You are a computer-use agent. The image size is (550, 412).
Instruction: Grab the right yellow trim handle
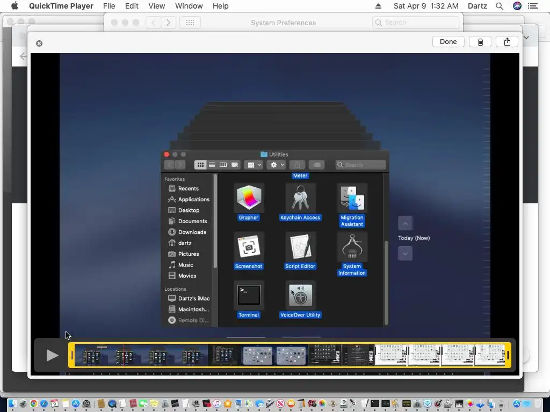point(508,355)
